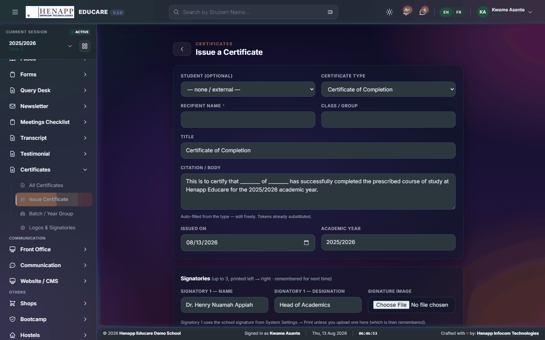Image resolution: width=545 pixels, height=340 pixels.
Task: Open the Kwame Asante account menu chevron
Action: click(530, 12)
